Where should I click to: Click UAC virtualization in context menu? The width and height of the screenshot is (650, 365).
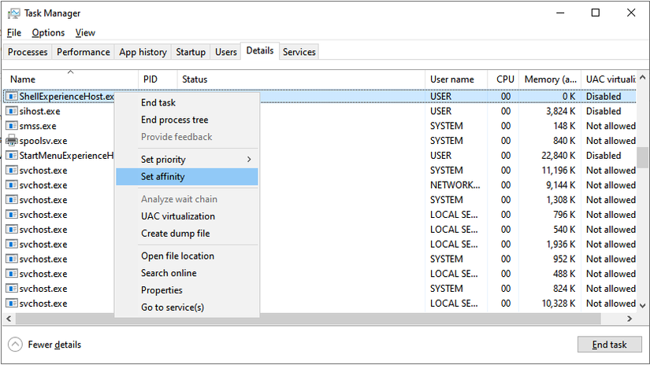tap(187, 216)
